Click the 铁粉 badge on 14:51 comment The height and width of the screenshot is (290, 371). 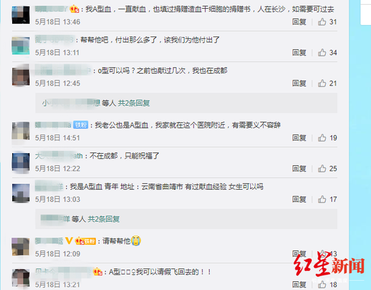(x=81, y=125)
